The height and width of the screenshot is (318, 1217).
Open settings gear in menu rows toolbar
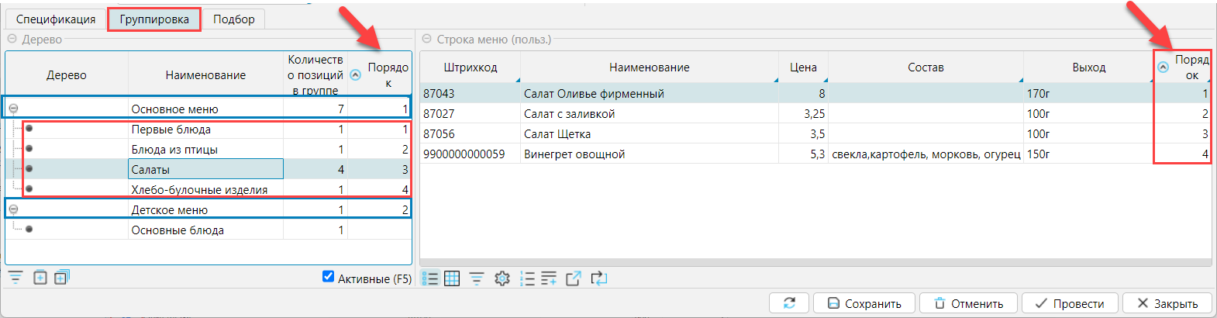(x=502, y=278)
